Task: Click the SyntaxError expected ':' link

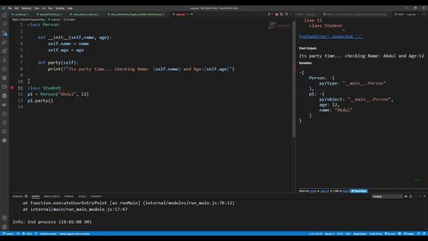Action: coord(331,36)
